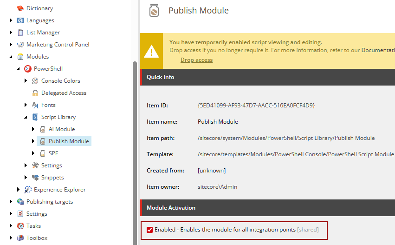The width and height of the screenshot is (395, 245).
Task: Click the Snippets puzzle icon
Action: (35, 178)
